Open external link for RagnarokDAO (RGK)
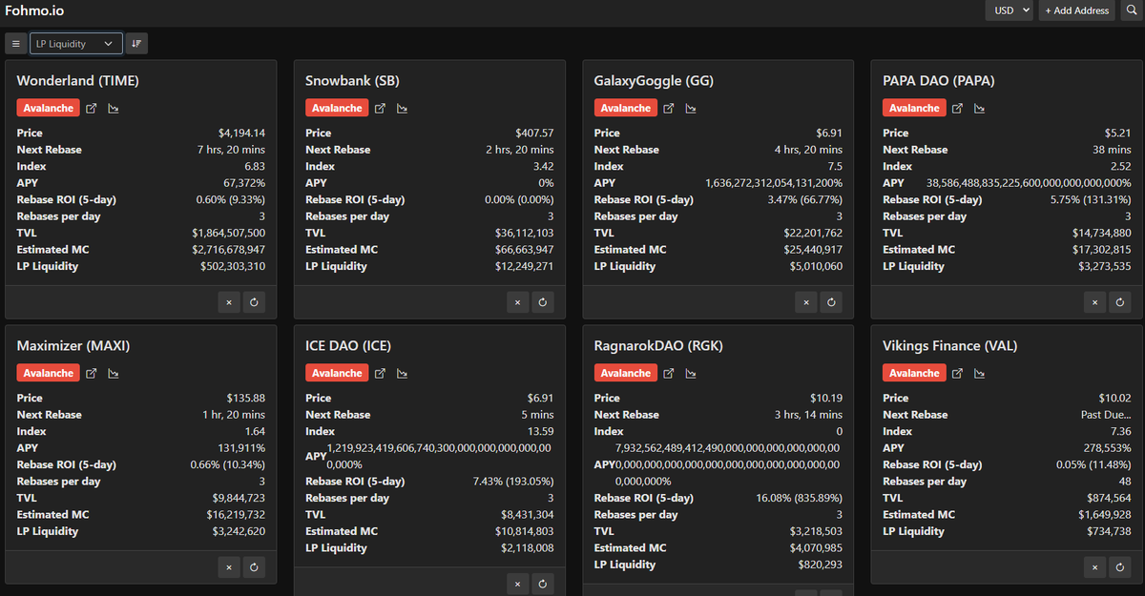This screenshot has height=596, width=1145. pos(669,374)
